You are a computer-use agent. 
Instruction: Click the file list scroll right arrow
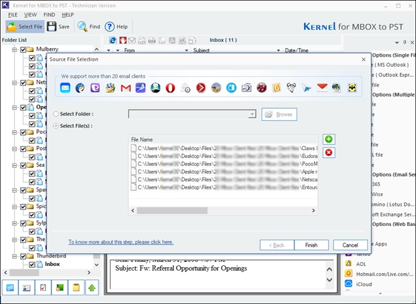(x=313, y=211)
